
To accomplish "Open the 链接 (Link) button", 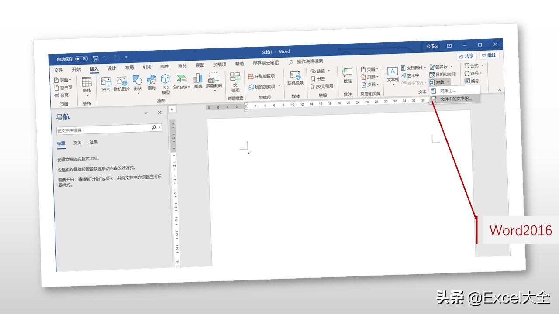I will (x=321, y=71).
